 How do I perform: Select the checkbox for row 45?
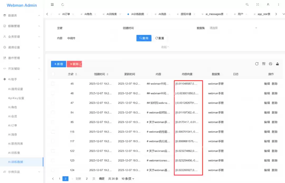click(53, 84)
